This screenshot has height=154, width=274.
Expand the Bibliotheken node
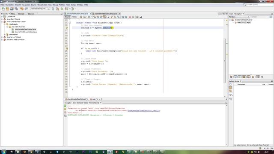click(x=5, y=35)
